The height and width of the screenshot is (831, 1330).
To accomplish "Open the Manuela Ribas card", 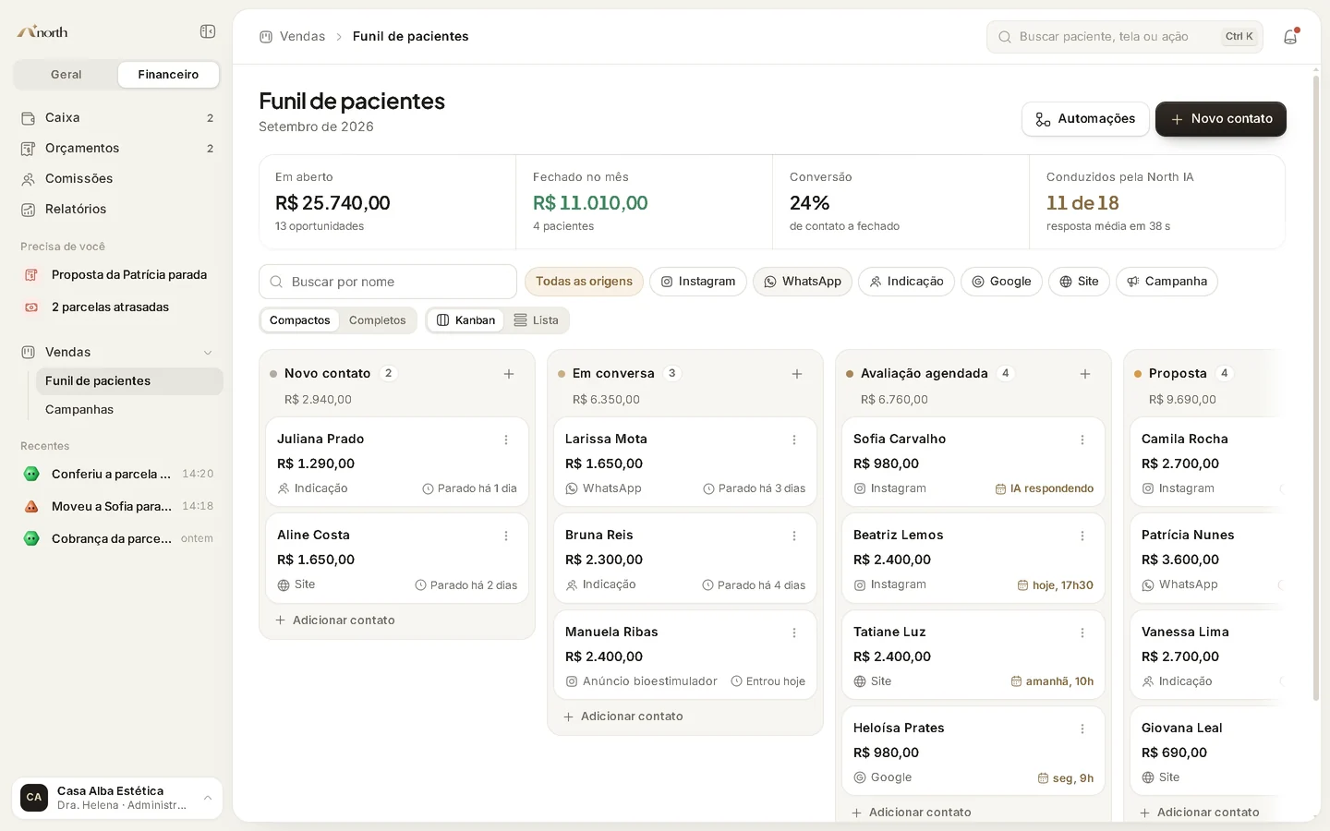I will click(x=685, y=656).
